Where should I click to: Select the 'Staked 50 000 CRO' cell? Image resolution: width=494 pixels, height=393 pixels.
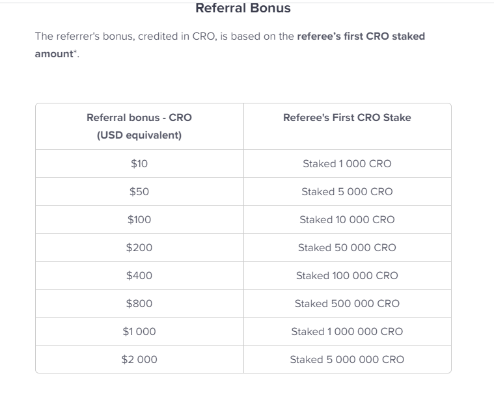point(347,247)
